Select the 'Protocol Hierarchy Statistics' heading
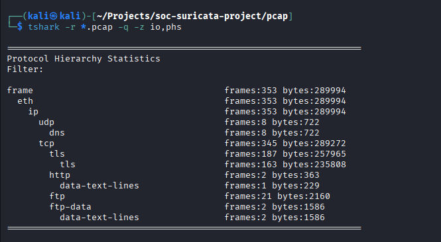Viewport: 441px width, 242px height. tap(84, 59)
